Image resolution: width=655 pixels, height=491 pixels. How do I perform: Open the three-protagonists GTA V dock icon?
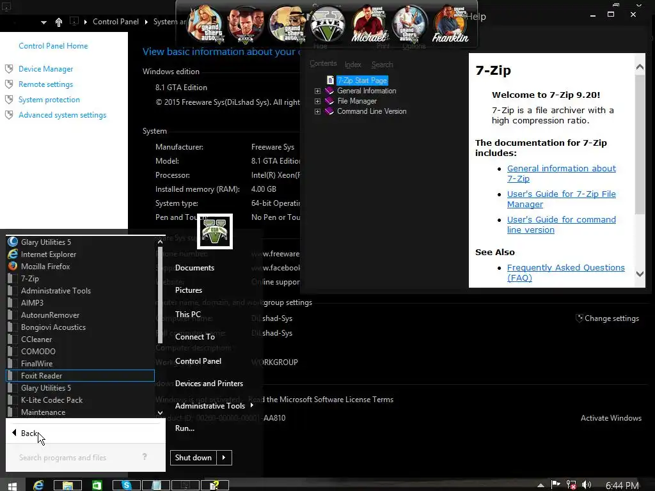pyautogui.click(x=246, y=24)
